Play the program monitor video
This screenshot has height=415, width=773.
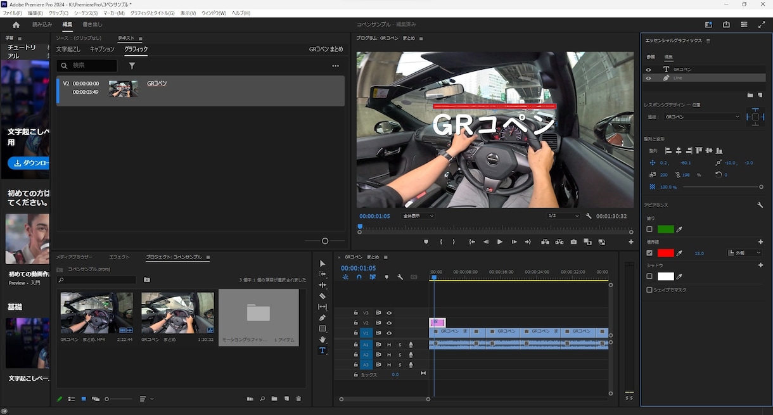pos(500,242)
